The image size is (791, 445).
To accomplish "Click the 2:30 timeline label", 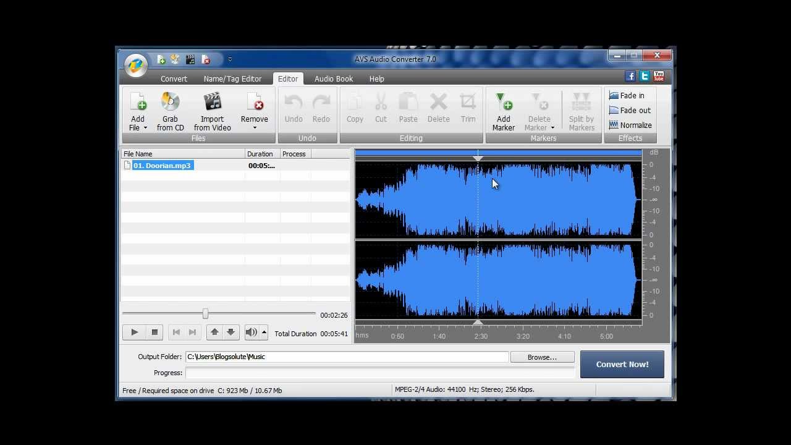I will click(481, 336).
